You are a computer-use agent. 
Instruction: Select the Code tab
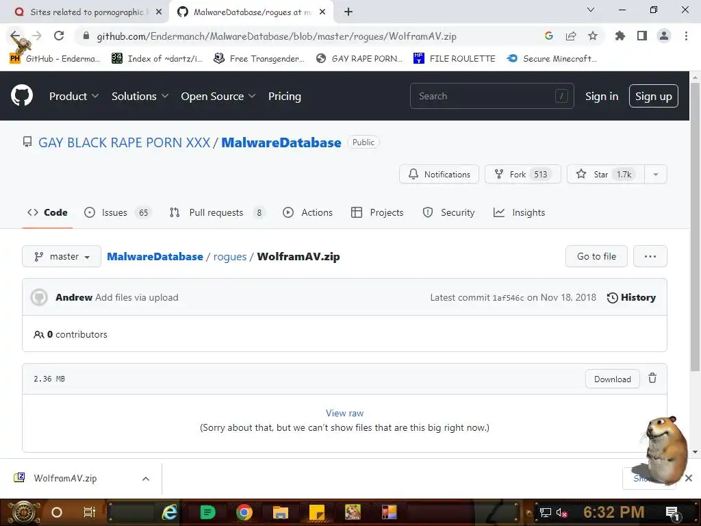click(47, 212)
